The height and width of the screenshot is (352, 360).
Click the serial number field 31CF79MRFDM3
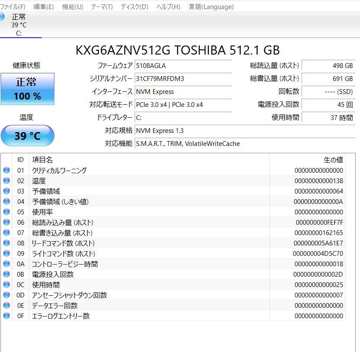click(183, 79)
